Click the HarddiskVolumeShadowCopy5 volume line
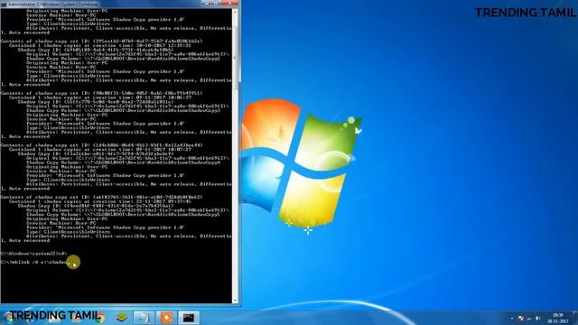 click(x=123, y=215)
